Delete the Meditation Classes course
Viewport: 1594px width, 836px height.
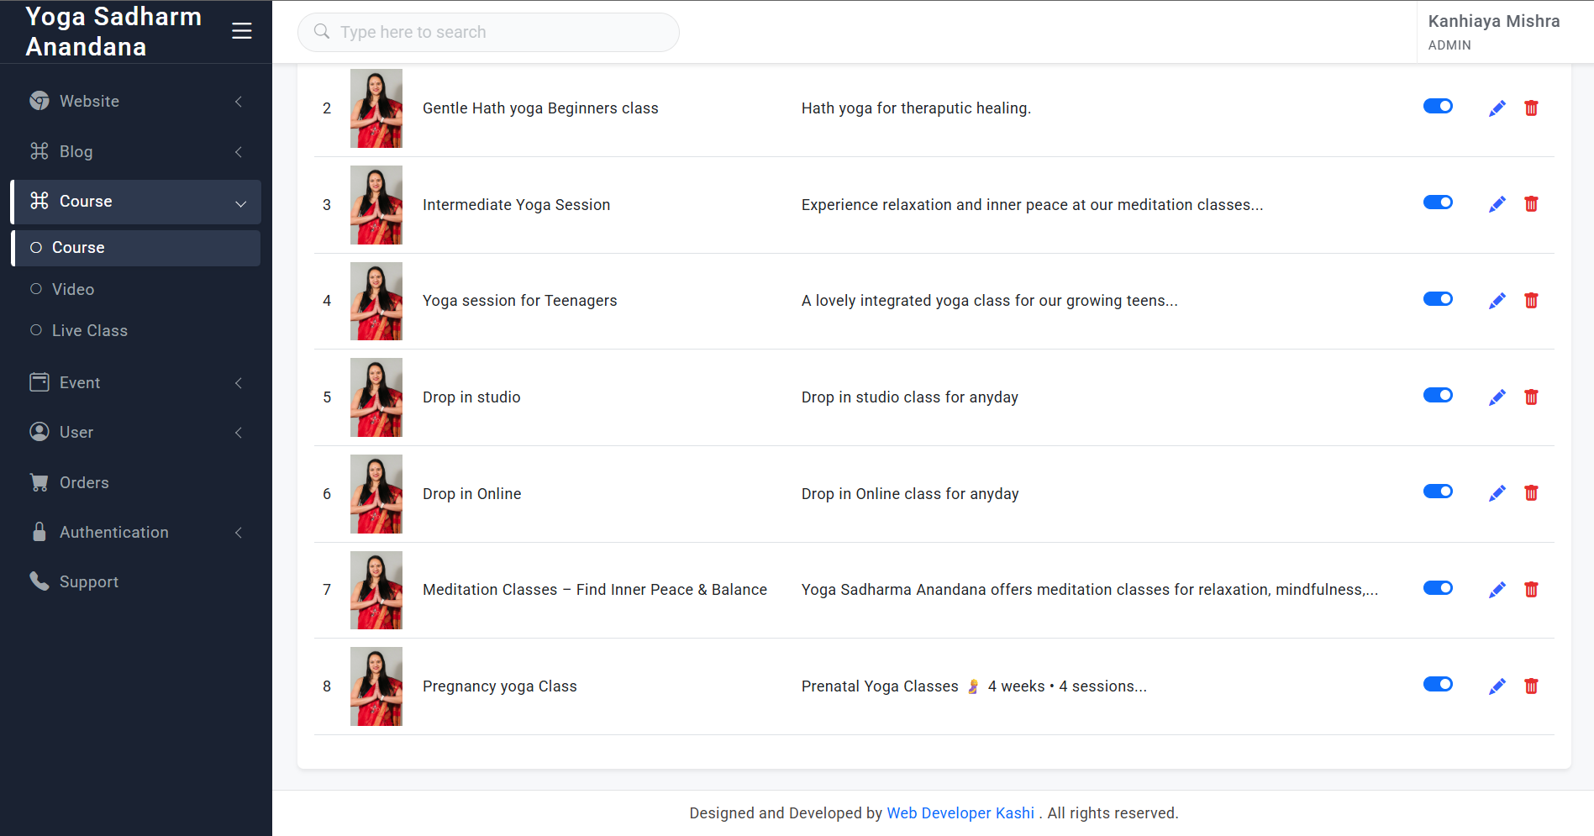[x=1531, y=590]
